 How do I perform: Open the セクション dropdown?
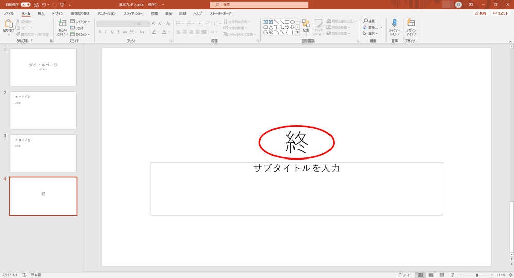80,34
